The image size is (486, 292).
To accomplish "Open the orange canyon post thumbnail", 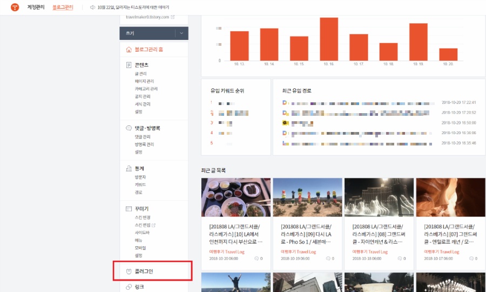I will (x=451, y=197).
